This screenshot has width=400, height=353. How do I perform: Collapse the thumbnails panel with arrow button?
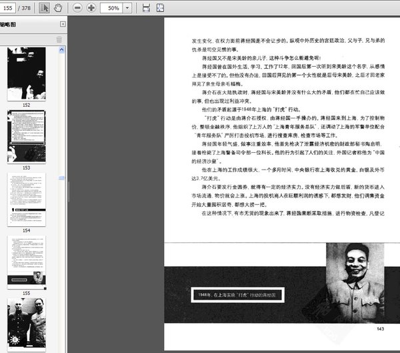click(x=63, y=24)
